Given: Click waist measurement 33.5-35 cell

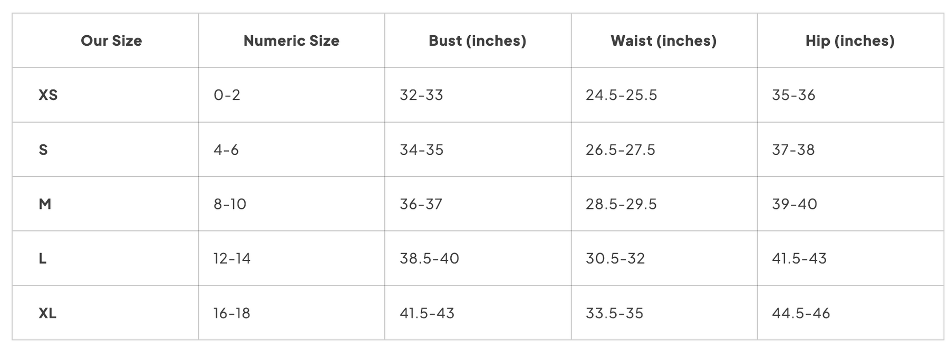Looking at the screenshot, I should (x=614, y=314).
